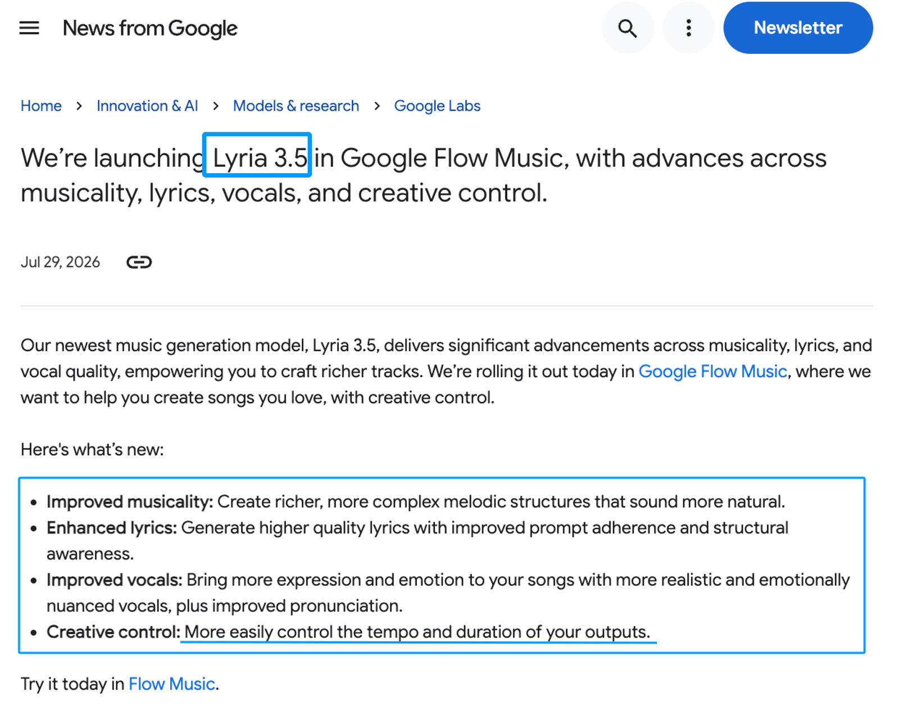Open the Google Flow Music inline link
The width and height of the screenshot is (899, 706).
(x=712, y=372)
